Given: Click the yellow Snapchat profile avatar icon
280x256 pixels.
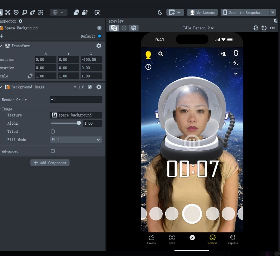Looking at the screenshot, I should point(148,55).
